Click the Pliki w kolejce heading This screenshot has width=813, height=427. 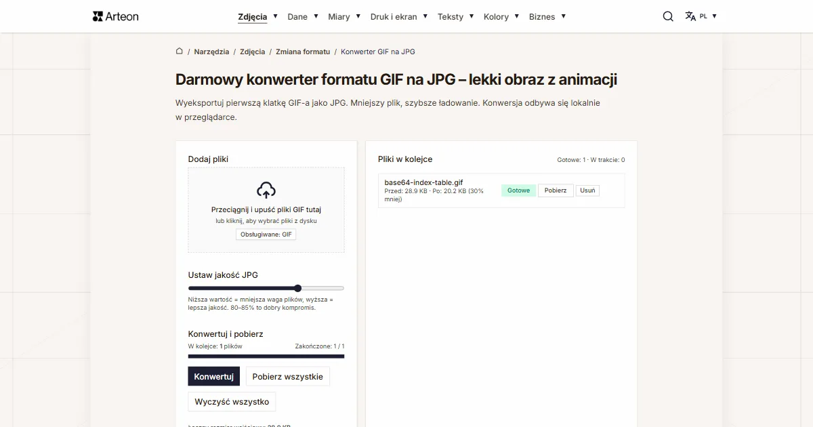405,159
